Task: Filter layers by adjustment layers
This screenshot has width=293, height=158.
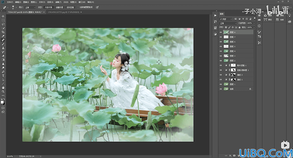Action: point(239,19)
